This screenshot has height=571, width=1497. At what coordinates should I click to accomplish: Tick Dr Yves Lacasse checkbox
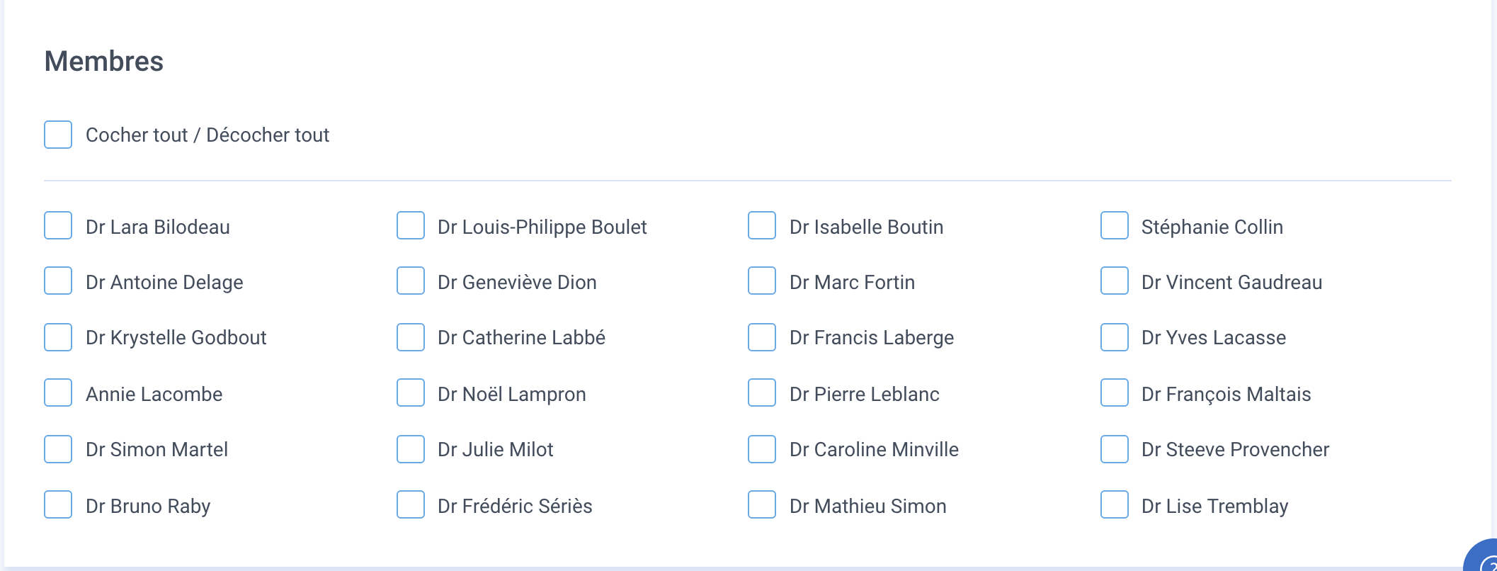point(1115,337)
